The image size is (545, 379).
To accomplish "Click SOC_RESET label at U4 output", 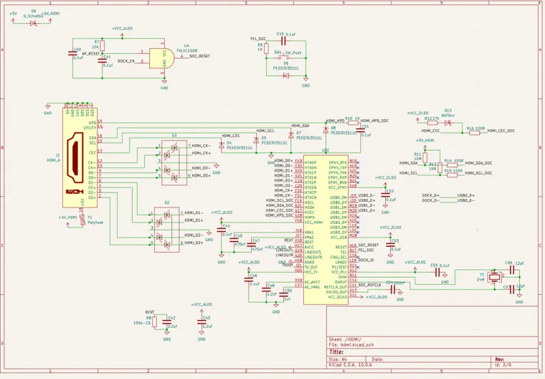I will point(199,56).
